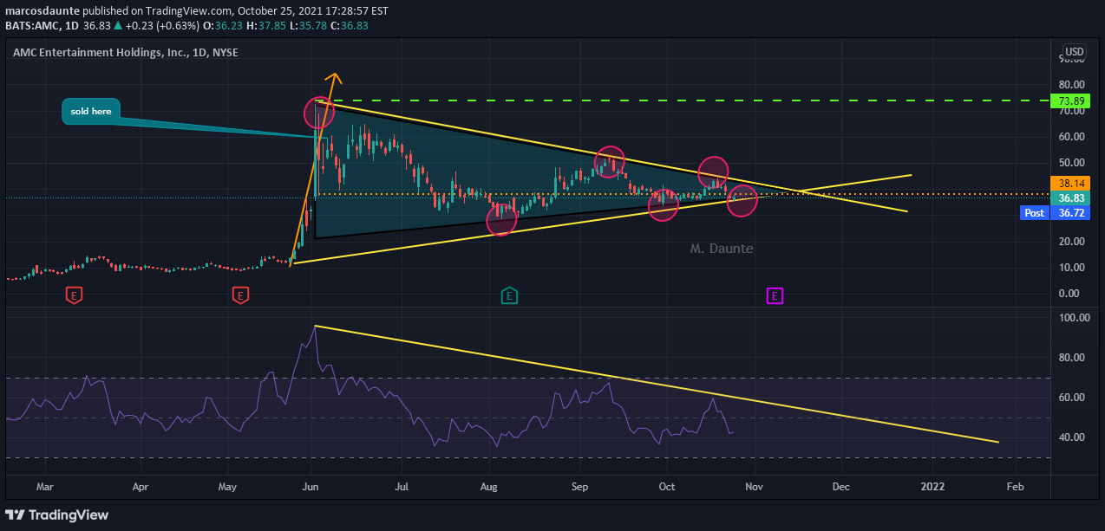
Task: Click the 2022 label on time axis
Action: click(x=933, y=487)
